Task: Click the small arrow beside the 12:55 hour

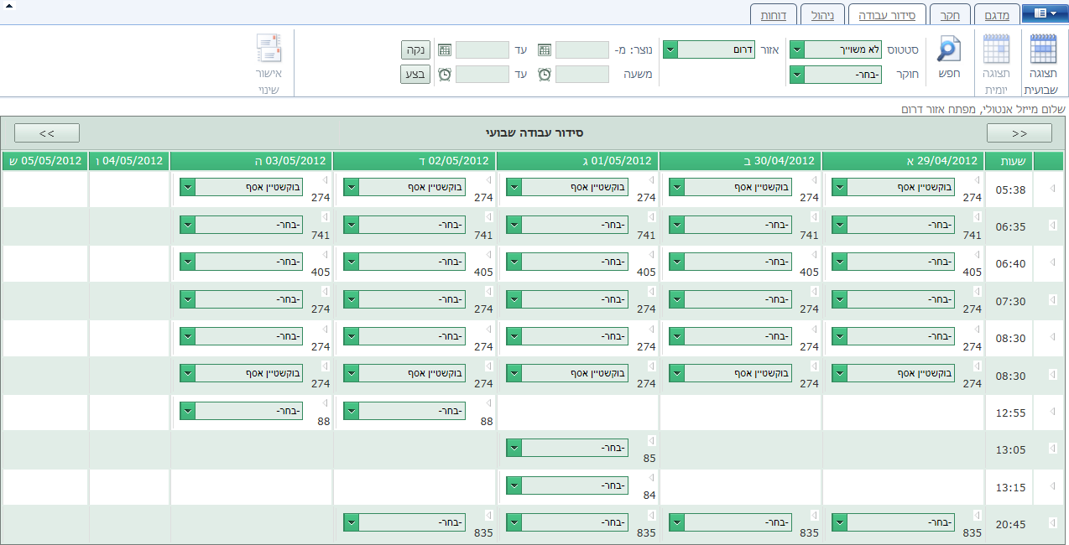Action: pos(1052,412)
